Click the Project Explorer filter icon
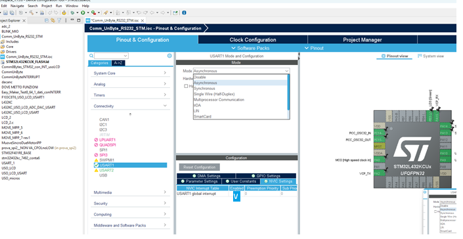The width and height of the screenshot is (463, 239). point(59,20)
